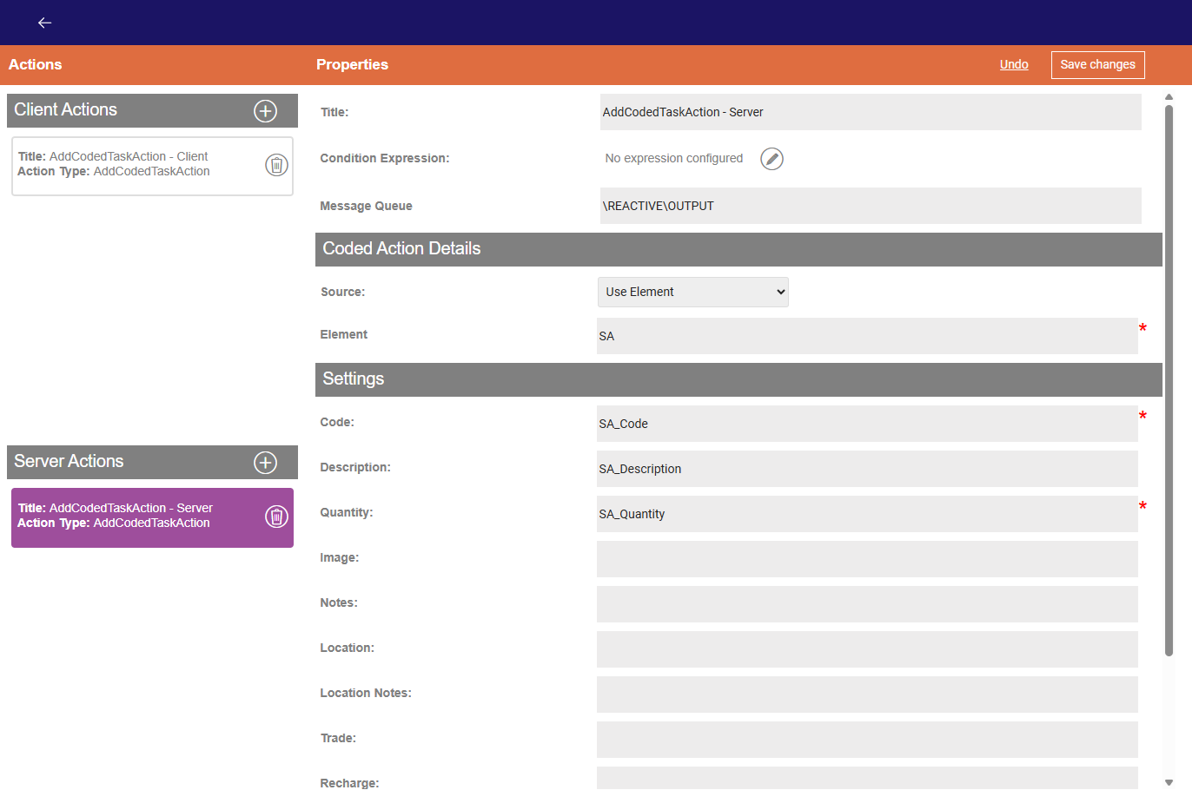Viewport: 1192px width, 790px height.
Task: Edit the Condition Expression with pencil icon
Action: [x=771, y=159]
